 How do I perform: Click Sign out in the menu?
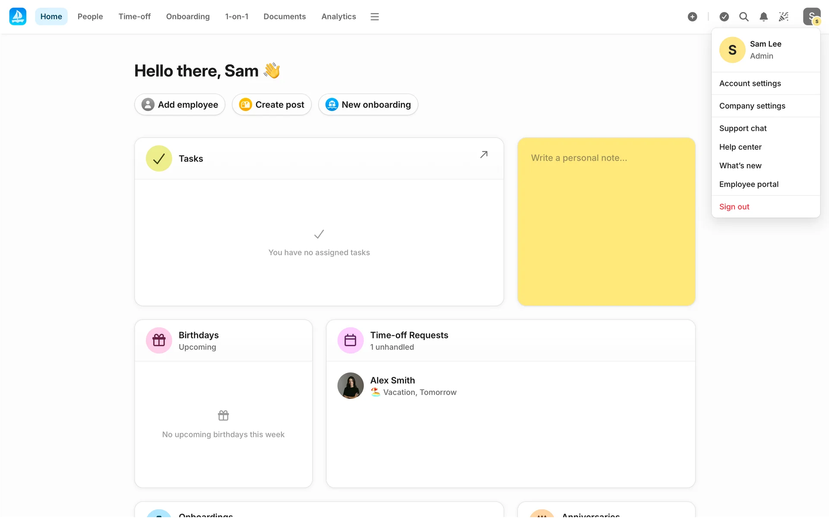[x=734, y=207]
